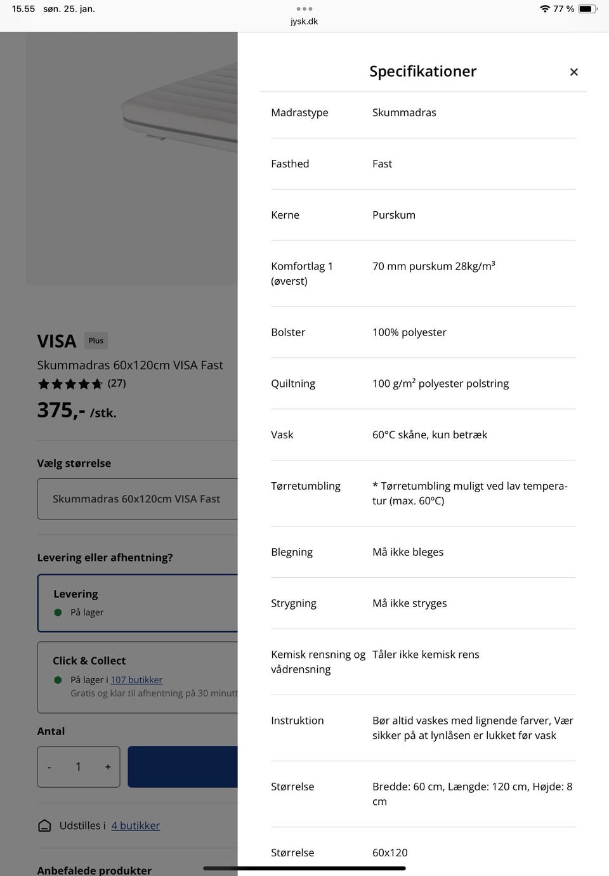
Task: Tap the three-dot multitasking menu
Action: (304, 9)
